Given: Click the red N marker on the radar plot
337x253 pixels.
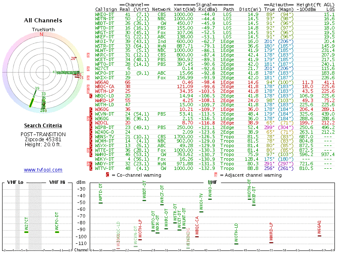Looking at the screenshot, I should (41, 34).
